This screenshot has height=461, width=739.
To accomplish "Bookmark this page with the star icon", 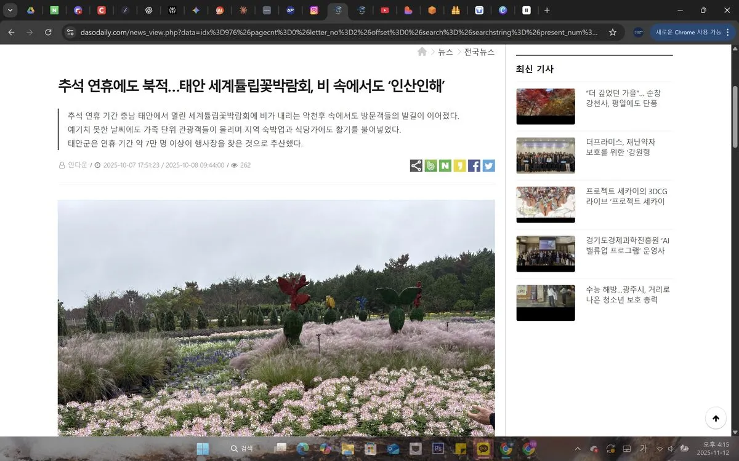I will coord(612,32).
